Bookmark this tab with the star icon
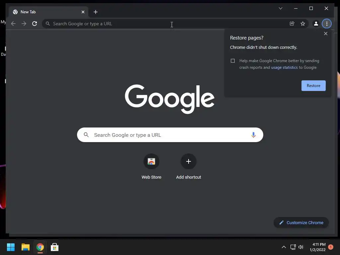 (303, 24)
